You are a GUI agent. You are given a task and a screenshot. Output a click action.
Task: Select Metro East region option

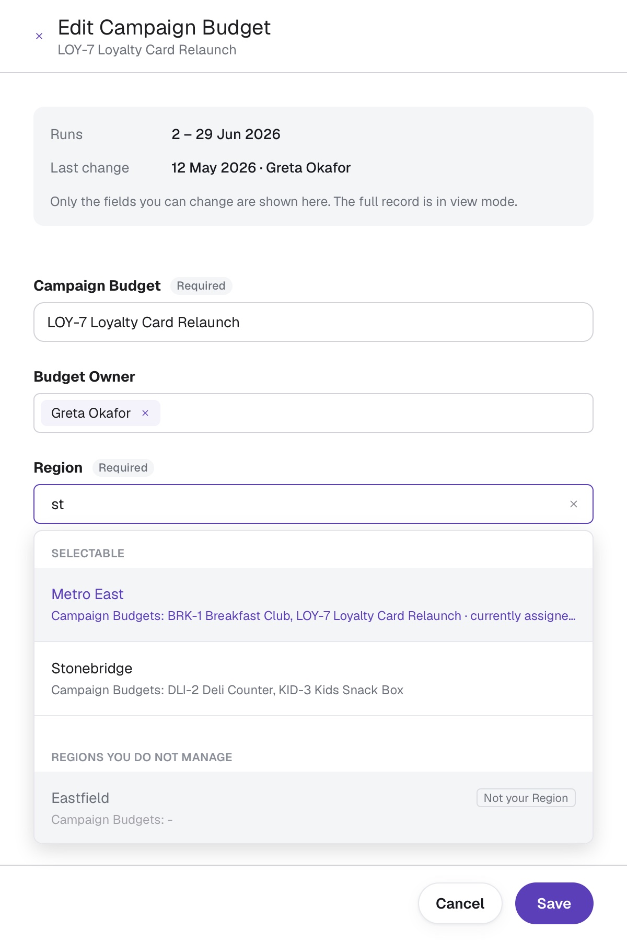[x=313, y=604]
